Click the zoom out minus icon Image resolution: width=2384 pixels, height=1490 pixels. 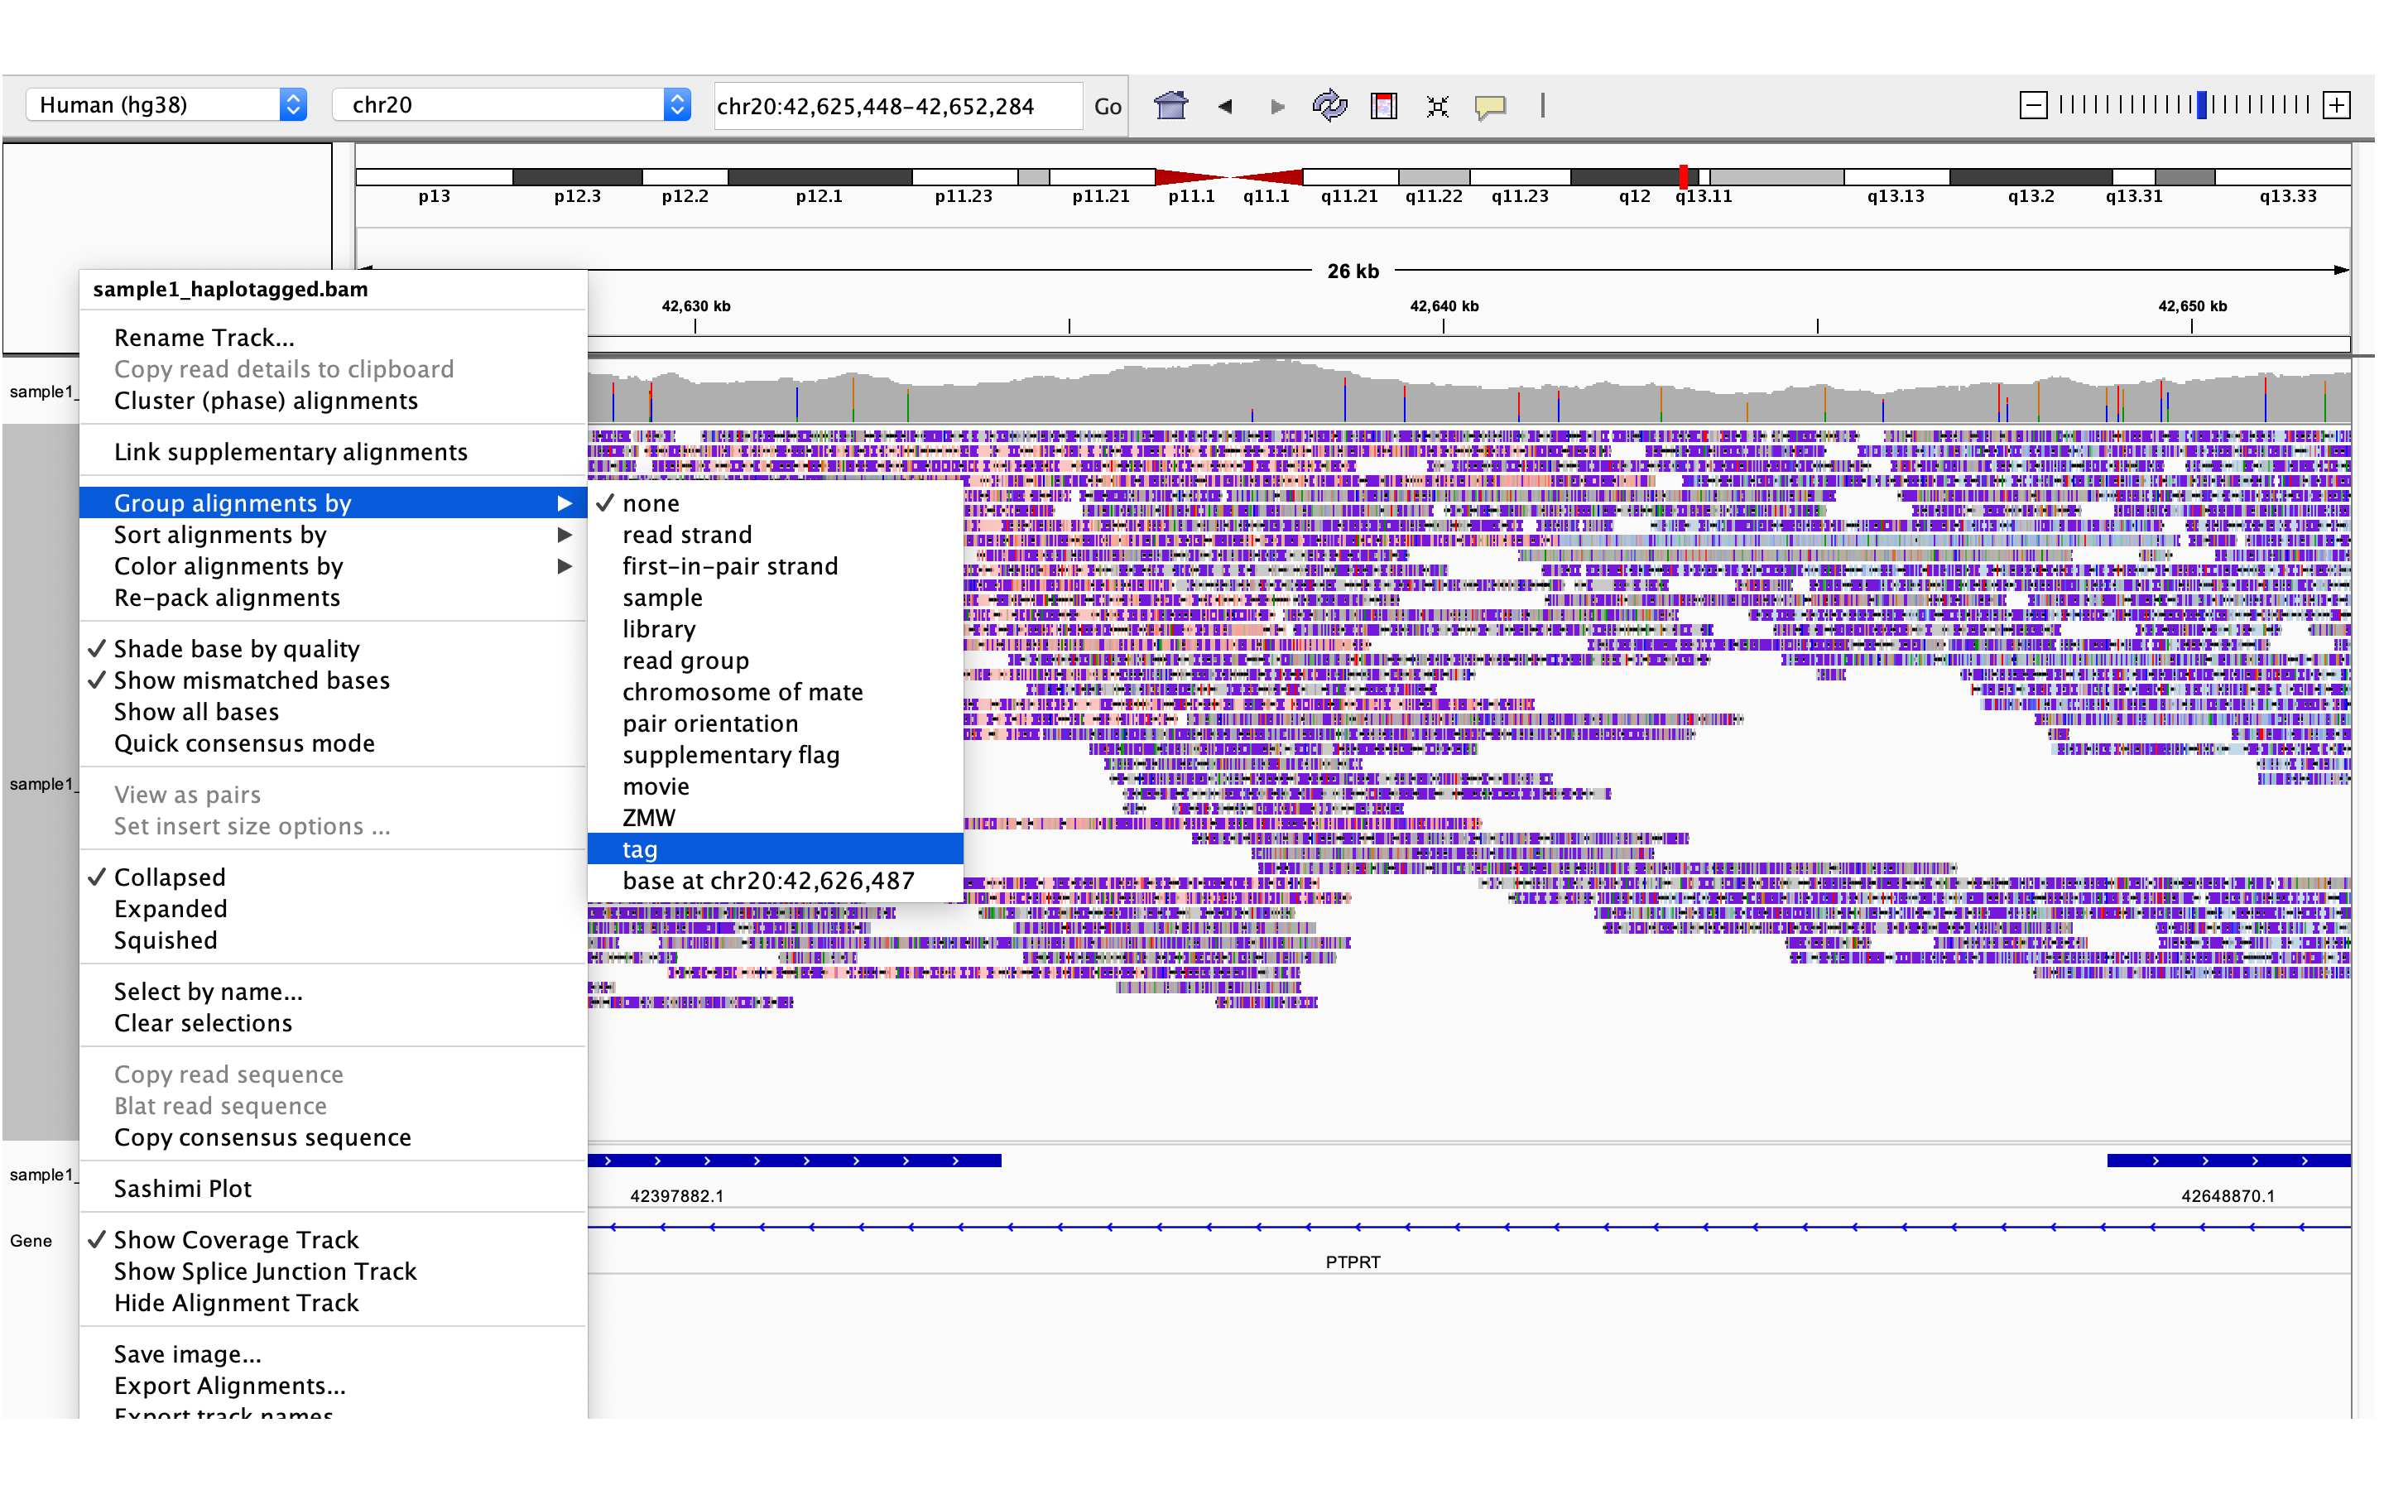click(x=2033, y=105)
